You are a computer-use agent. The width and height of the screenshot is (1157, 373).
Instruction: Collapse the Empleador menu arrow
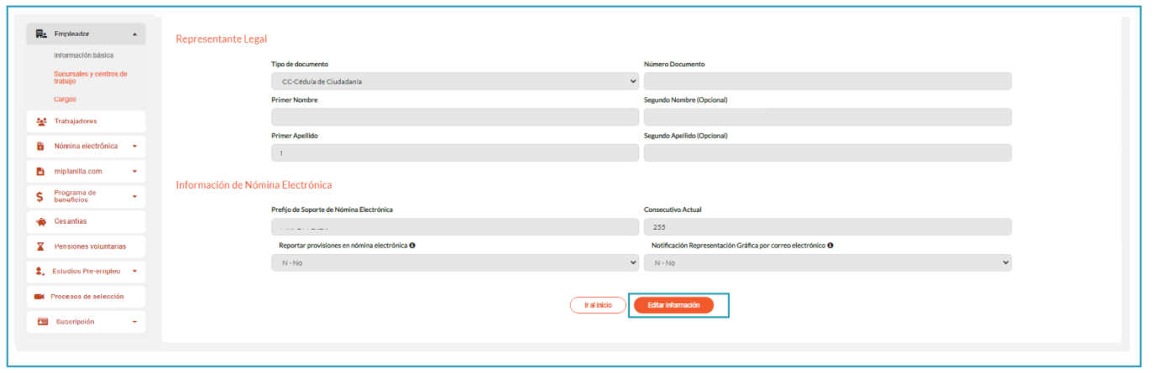pyautogui.click(x=134, y=34)
